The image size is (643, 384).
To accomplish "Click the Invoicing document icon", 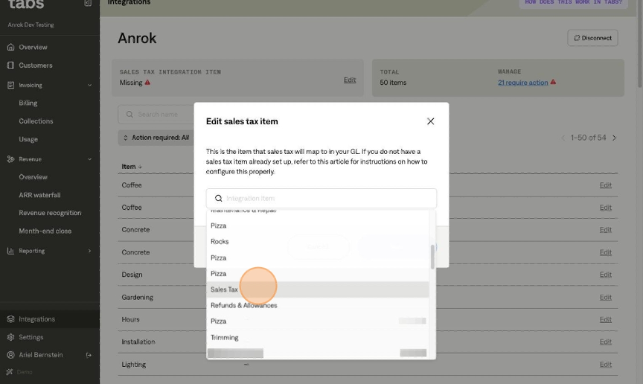I will pyautogui.click(x=10, y=86).
